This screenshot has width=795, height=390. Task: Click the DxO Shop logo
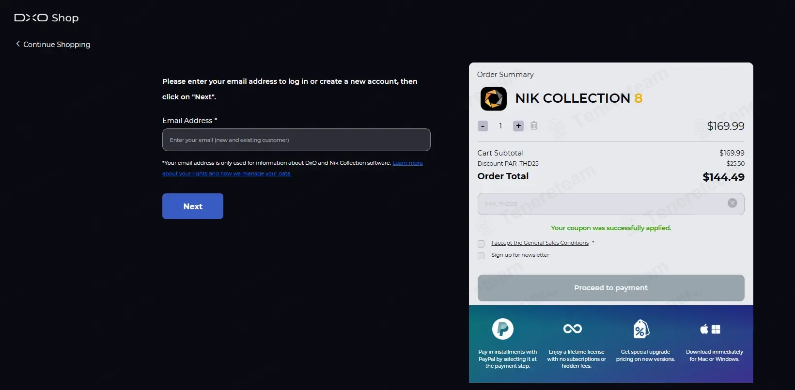[x=47, y=18]
